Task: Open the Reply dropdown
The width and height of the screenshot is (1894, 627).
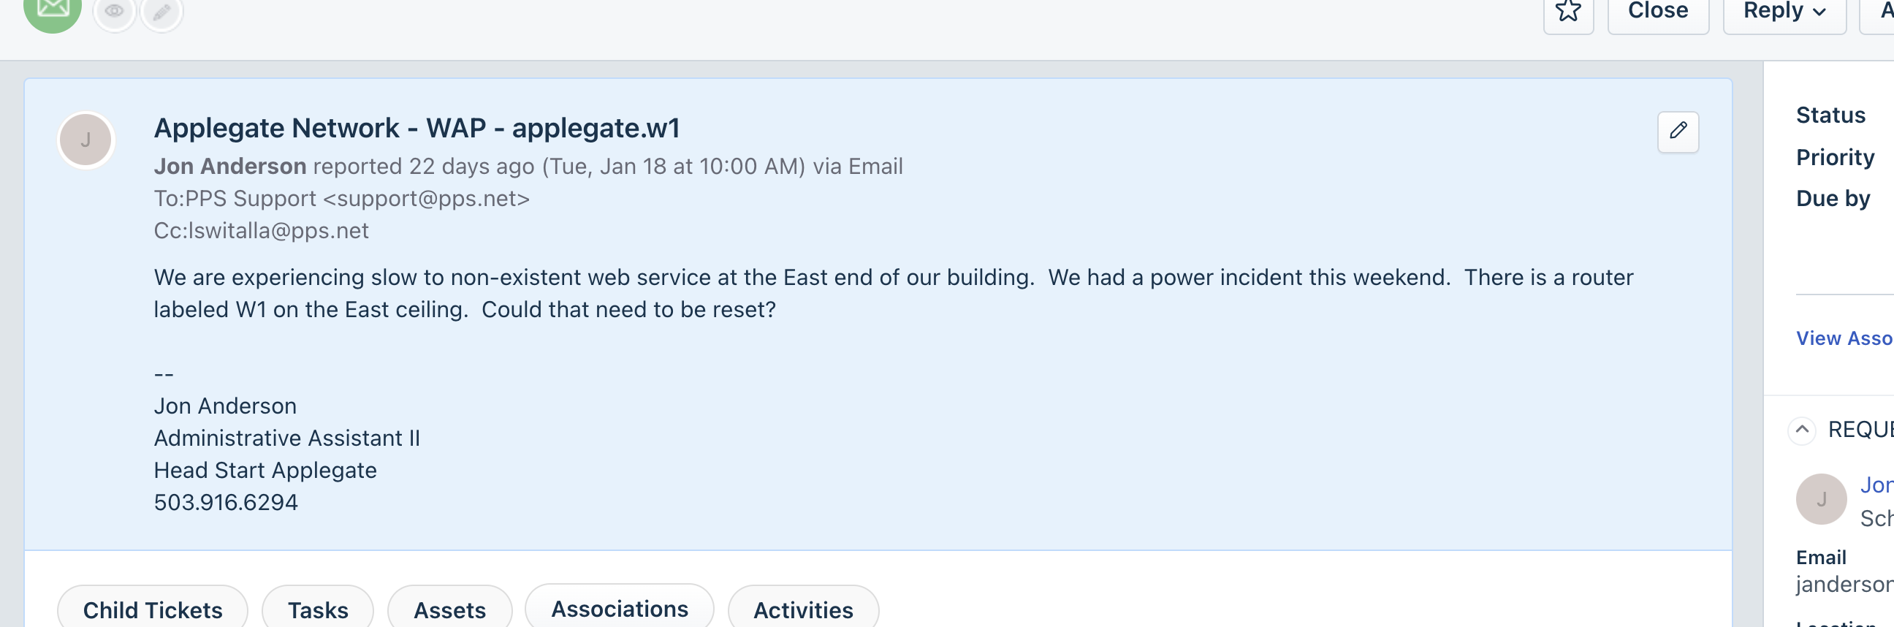Action: coord(1784,12)
